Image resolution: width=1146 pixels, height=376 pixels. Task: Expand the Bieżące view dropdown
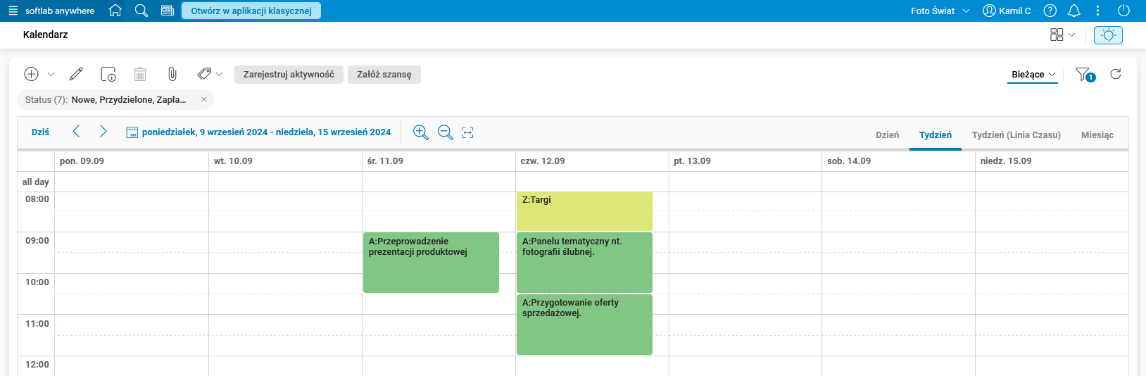click(1033, 75)
